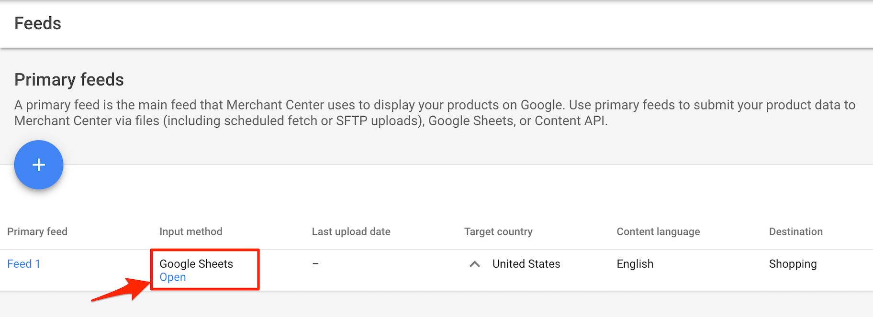This screenshot has width=873, height=317.
Task: Click the Content language column header
Action: tap(658, 232)
